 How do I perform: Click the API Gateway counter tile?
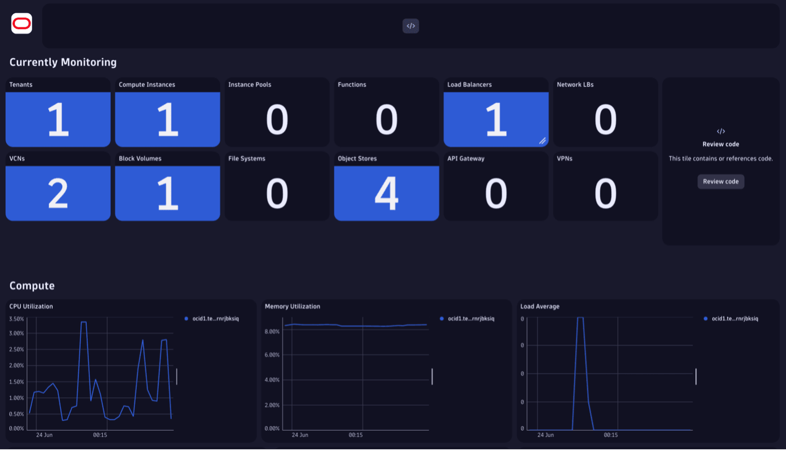coord(496,186)
